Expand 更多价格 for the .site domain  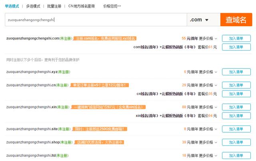point(208,129)
